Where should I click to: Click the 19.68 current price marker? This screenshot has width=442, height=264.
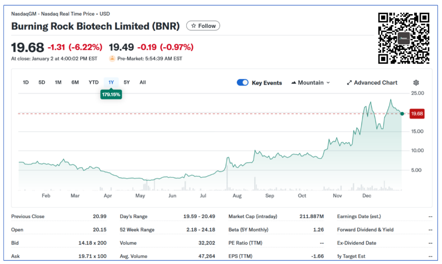pyautogui.click(x=417, y=114)
